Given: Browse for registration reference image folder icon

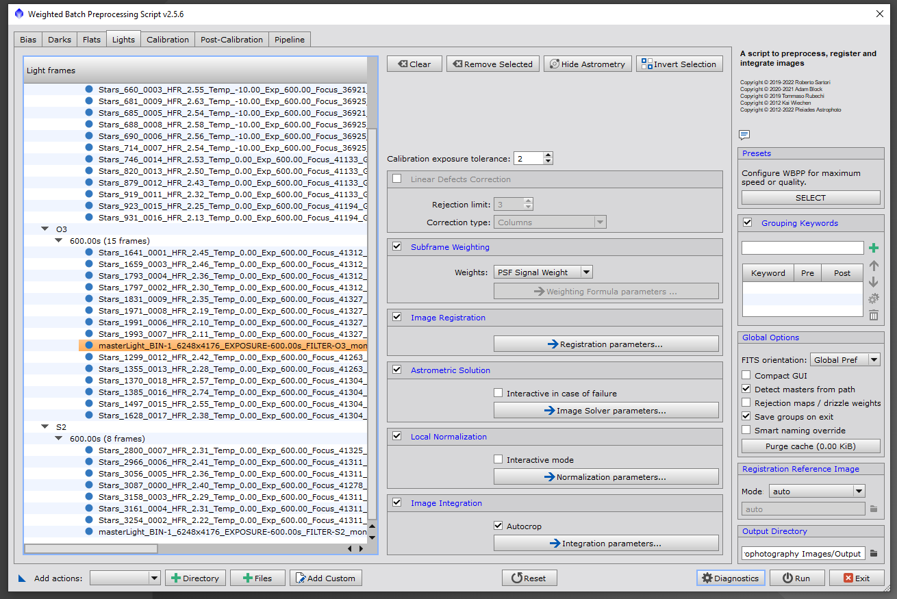Looking at the screenshot, I should [x=874, y=509].
